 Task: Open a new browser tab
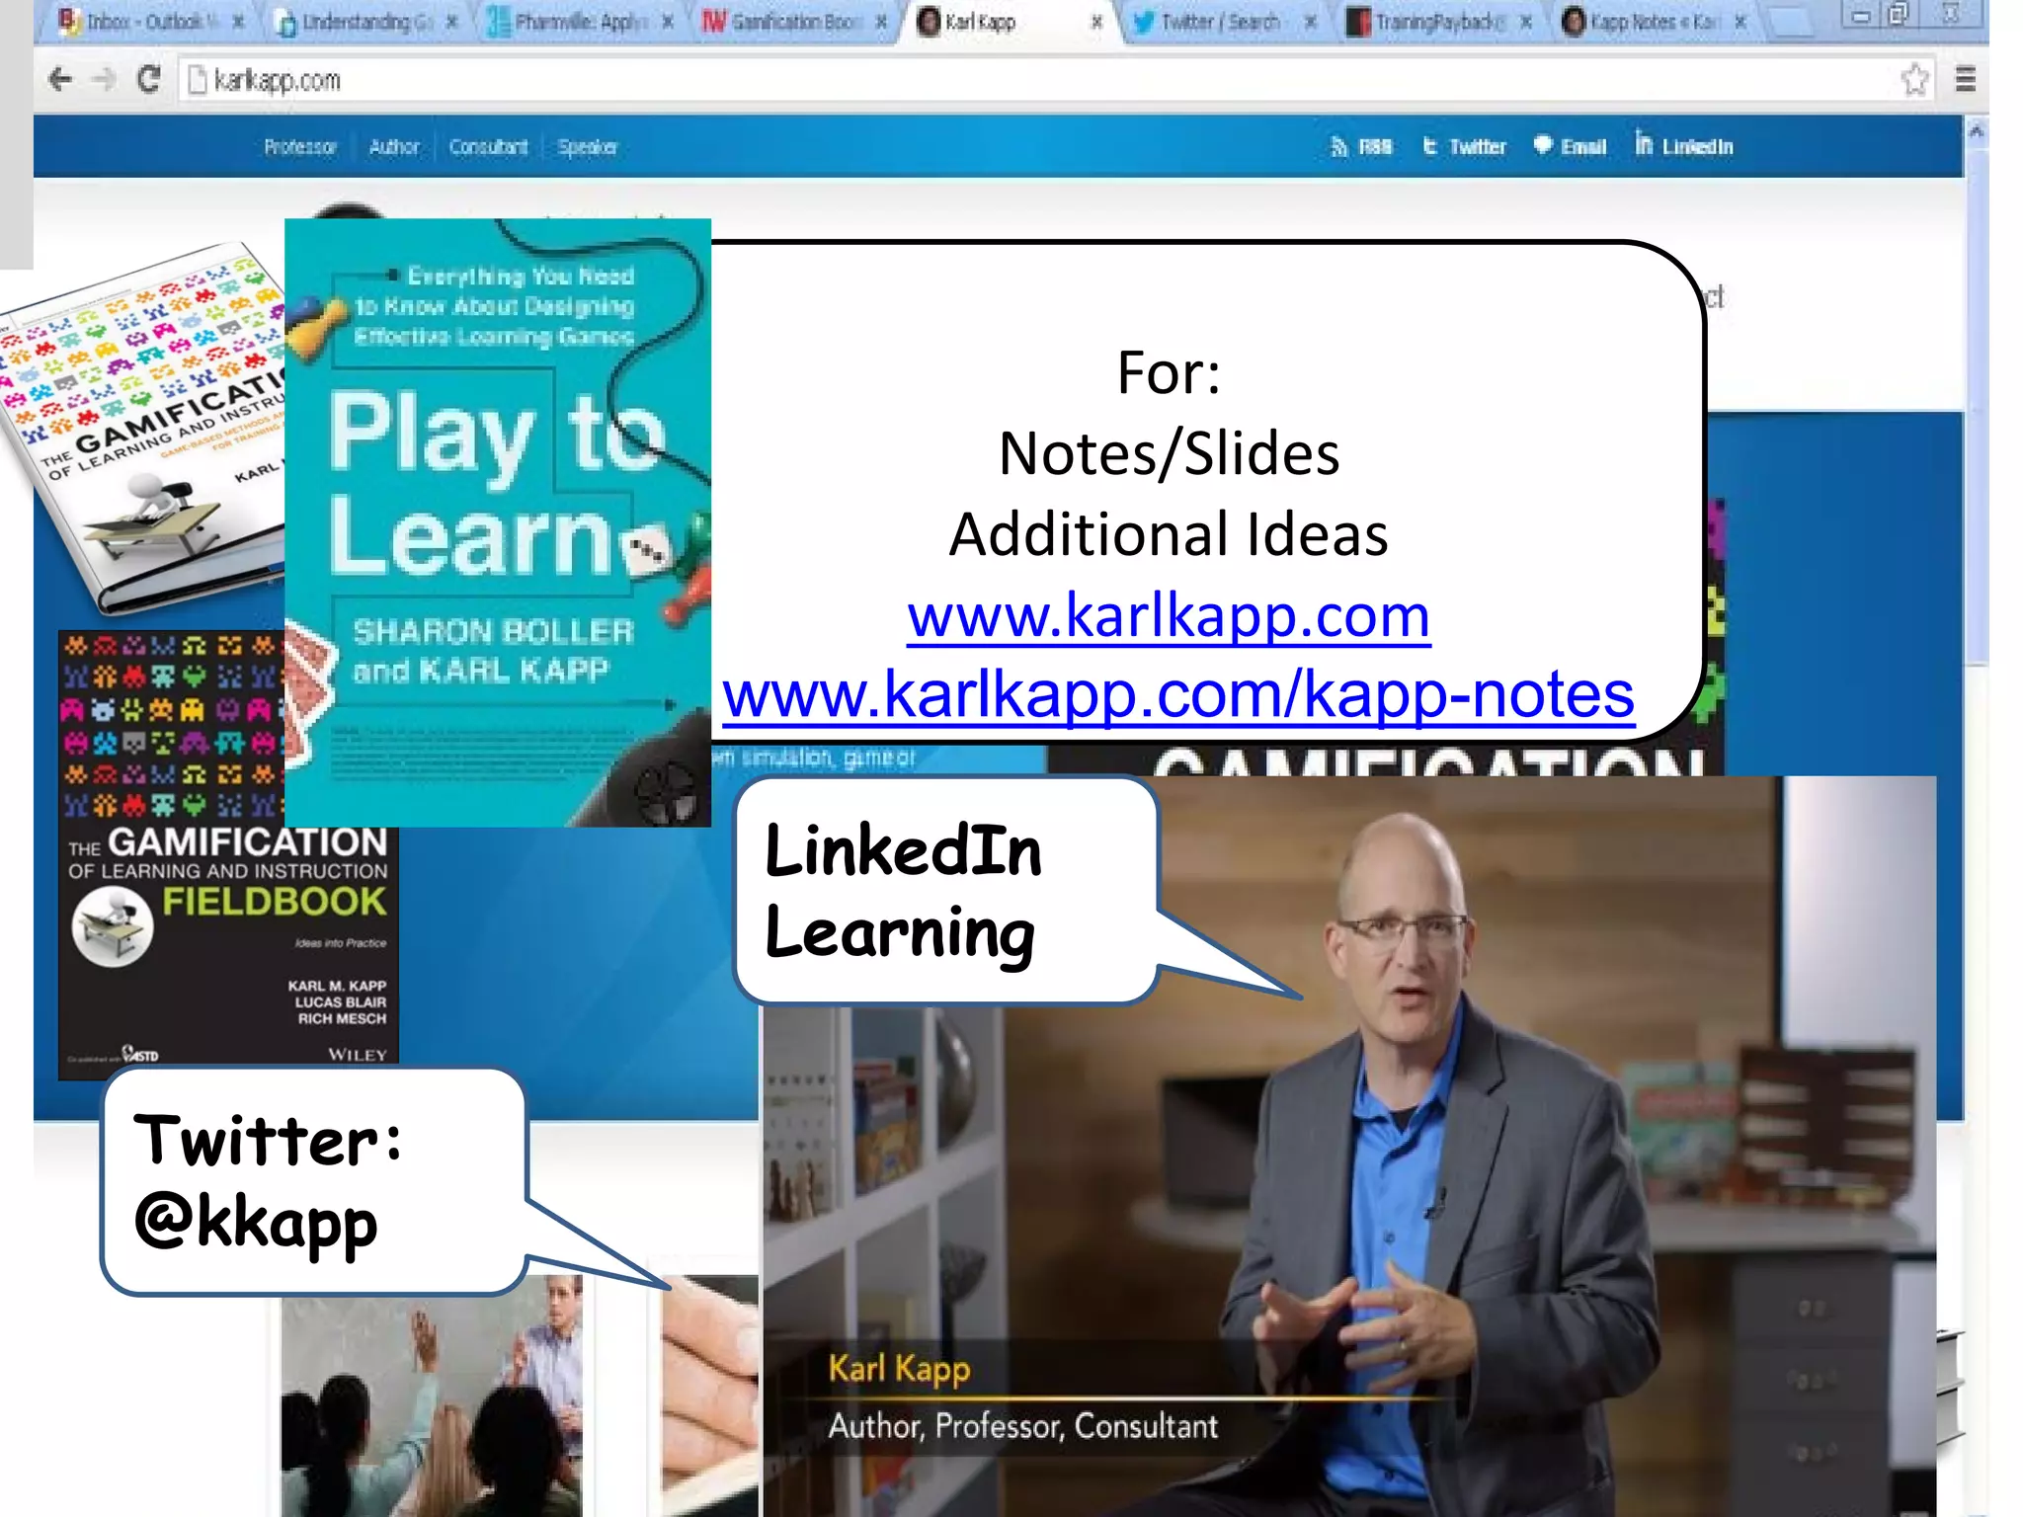pos(1790,22)
